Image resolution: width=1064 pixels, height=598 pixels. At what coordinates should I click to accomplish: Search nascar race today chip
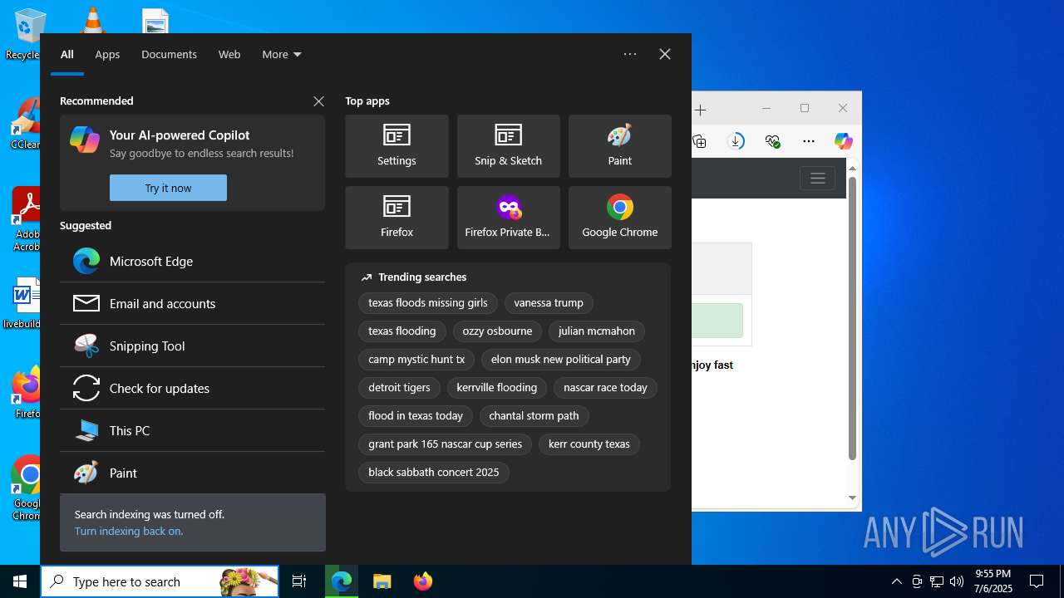(x=605, y=388)
